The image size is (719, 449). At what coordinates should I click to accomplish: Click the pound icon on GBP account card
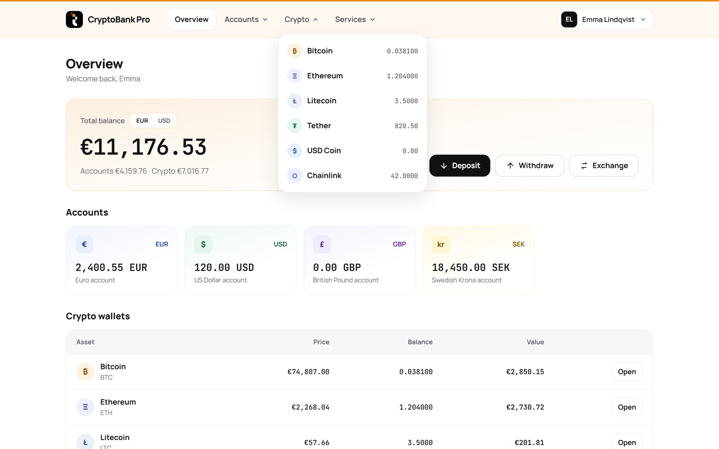click(x=322, y=244)
